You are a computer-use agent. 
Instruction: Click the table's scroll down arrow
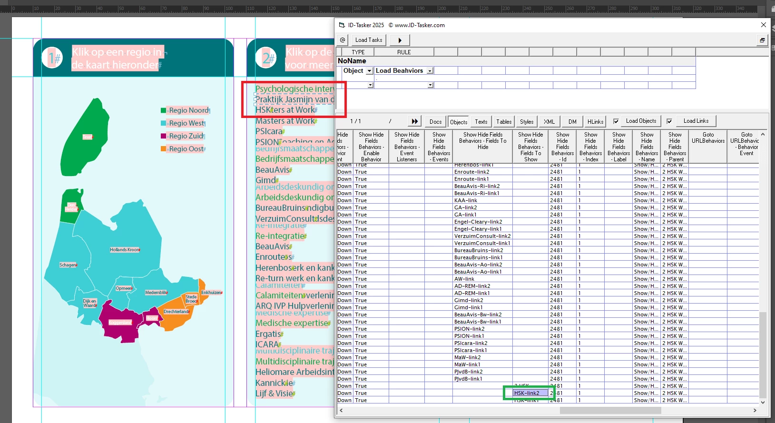pyautogui.click(x=763, y=402)
